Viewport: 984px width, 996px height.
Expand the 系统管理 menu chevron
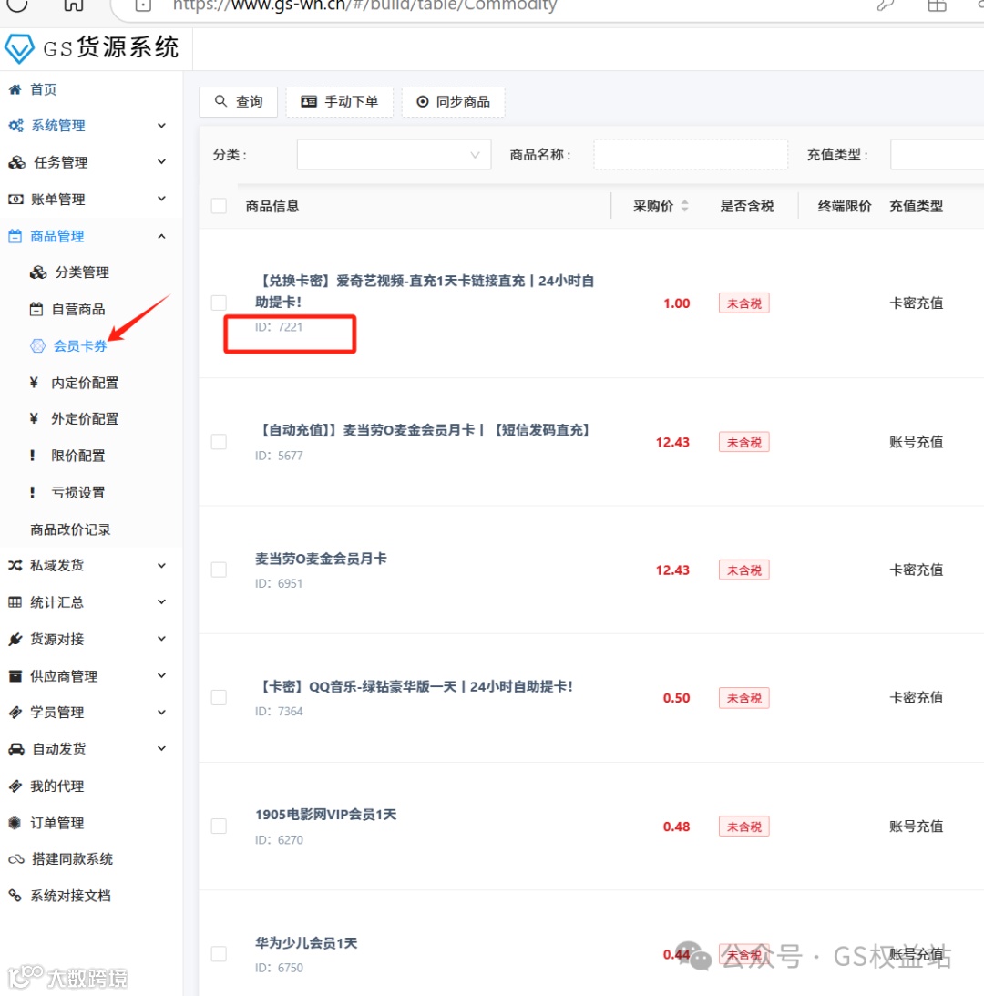pos(162,126)
